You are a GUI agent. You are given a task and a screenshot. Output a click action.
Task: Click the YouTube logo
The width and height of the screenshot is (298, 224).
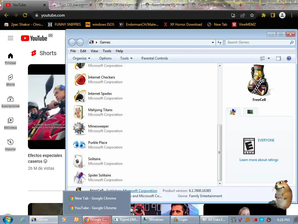click(x=34, y=38)
